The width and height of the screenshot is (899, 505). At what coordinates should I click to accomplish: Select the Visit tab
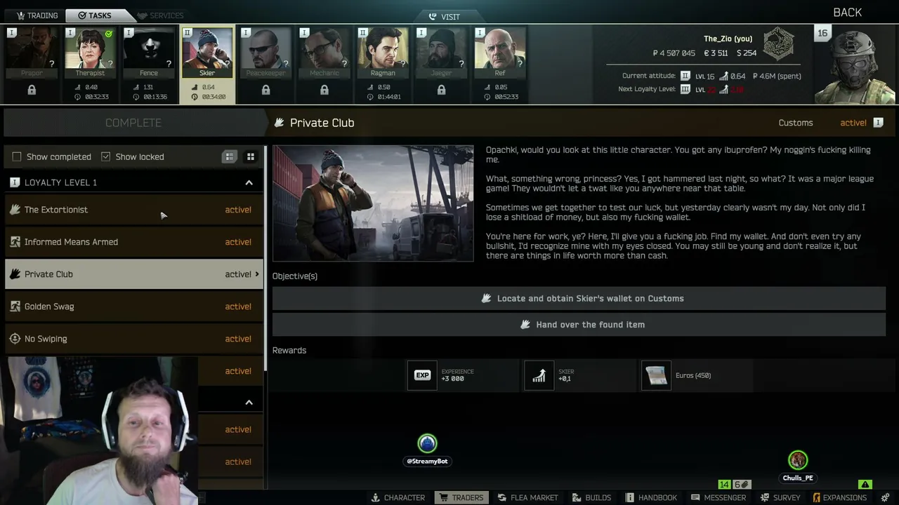(444, 17)
